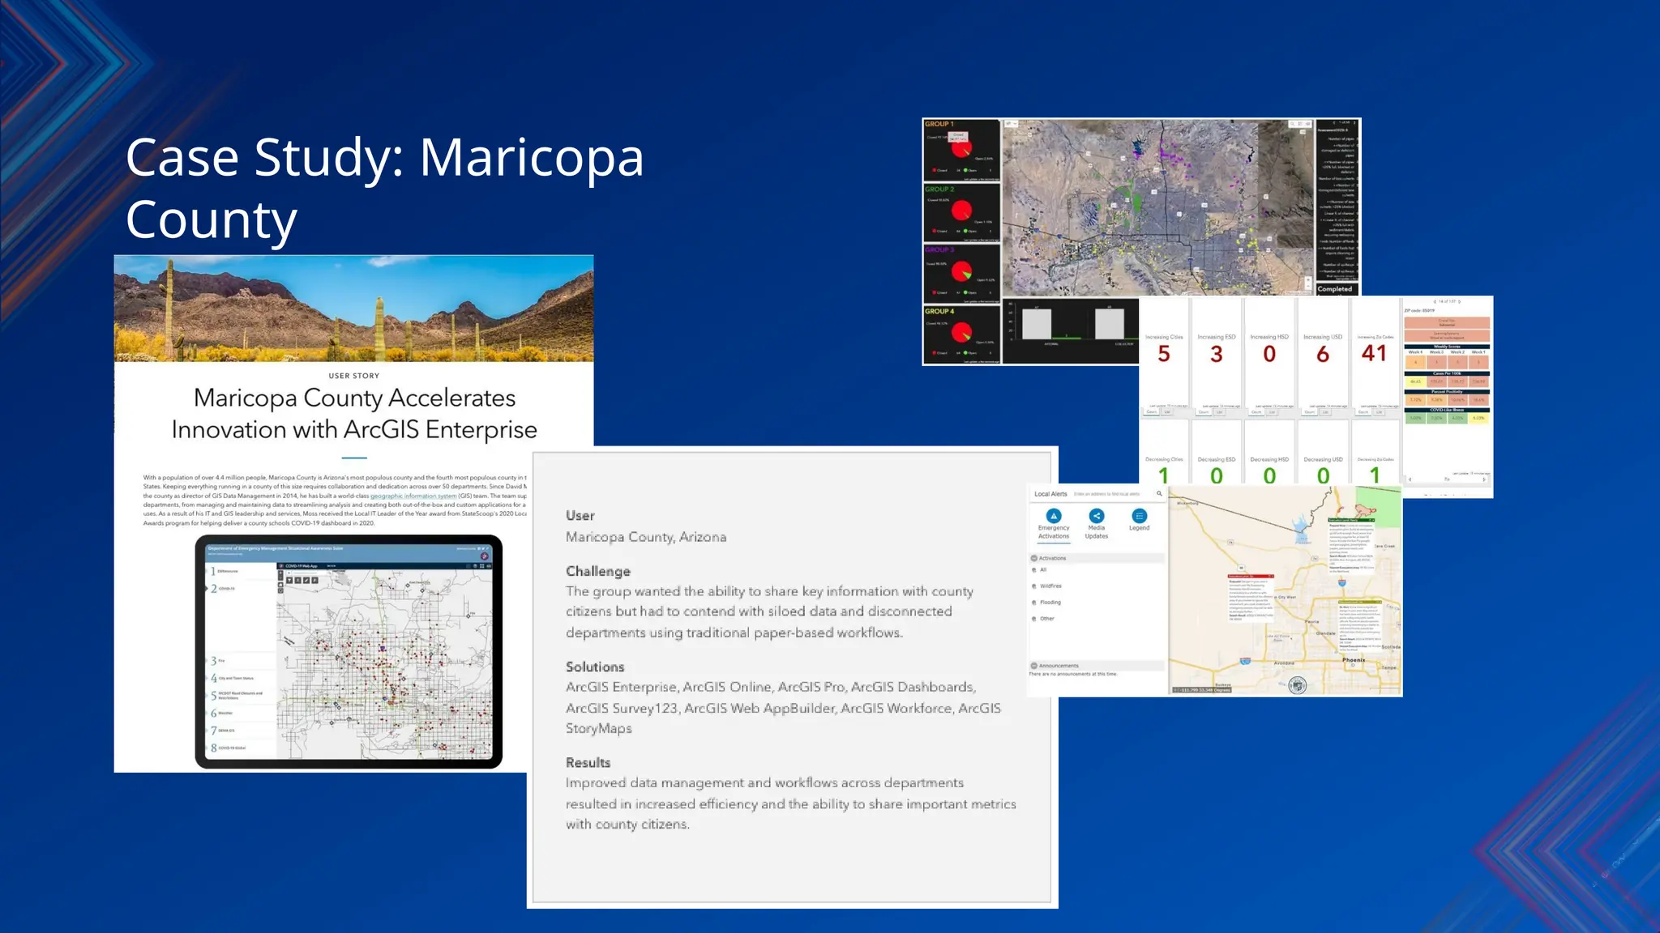Viewport: 1660px width, 933px height.
Task: Click the Increasing ESD count 3
Action: pos(1217,354)
